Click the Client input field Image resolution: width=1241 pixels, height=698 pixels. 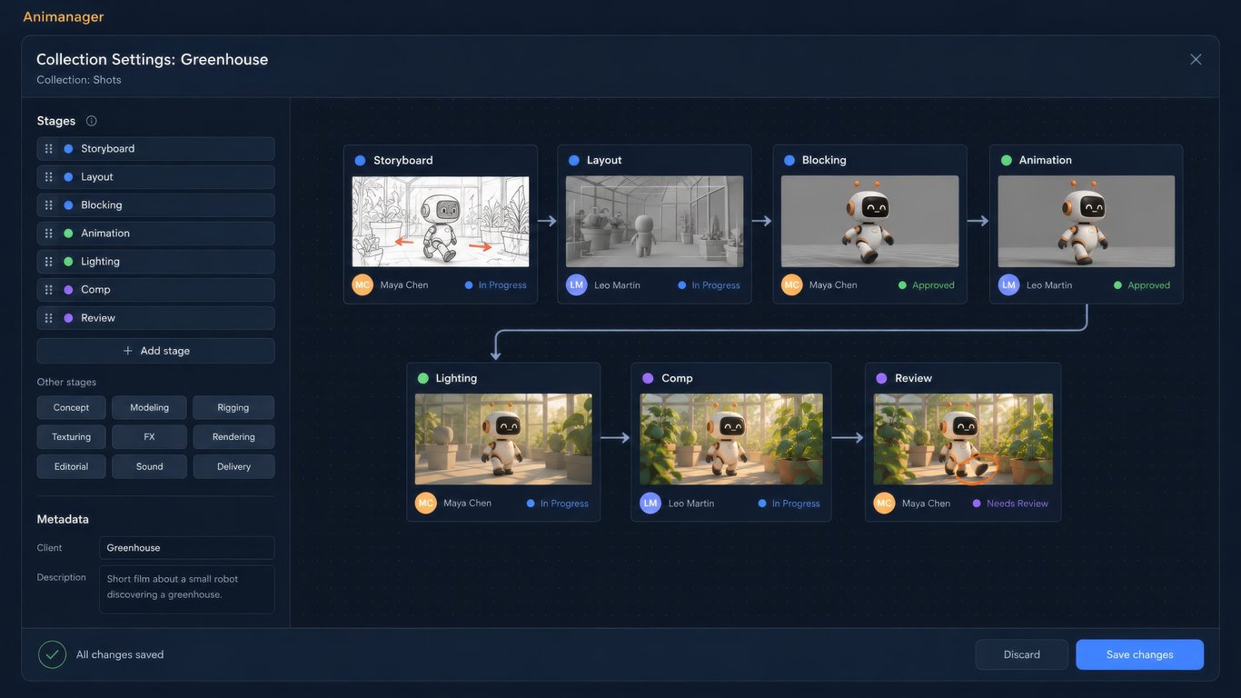point(186,548)
